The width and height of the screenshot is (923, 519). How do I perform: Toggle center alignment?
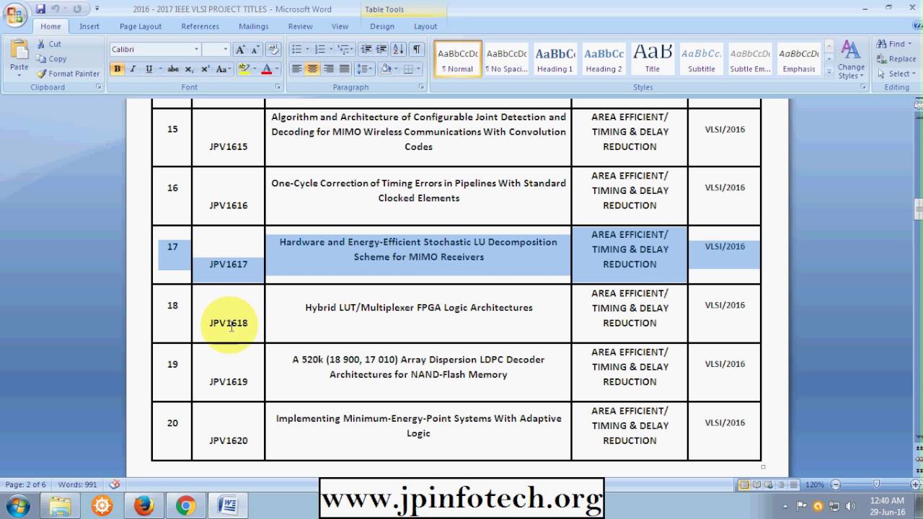[x=312, y=69]
